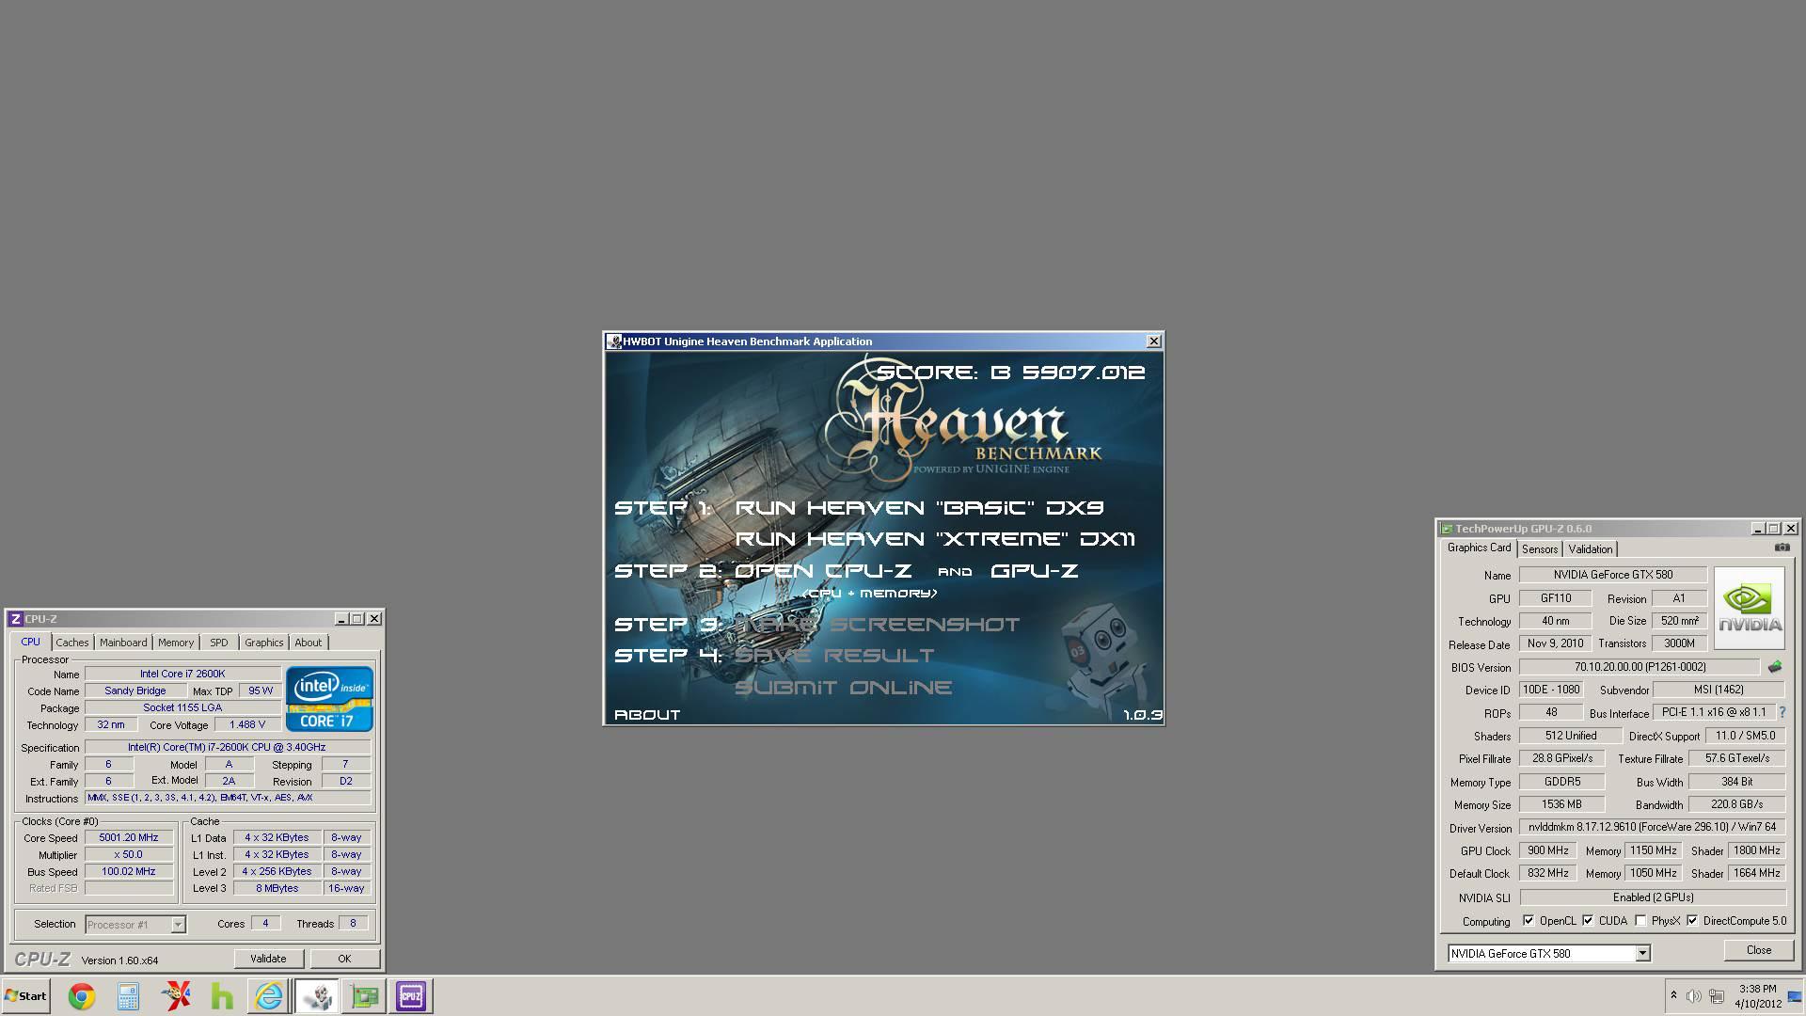Run Heaven "Basic" DX9 benchmark
Viewport: 1806px width, 1016px height.
tap(919, 508)
